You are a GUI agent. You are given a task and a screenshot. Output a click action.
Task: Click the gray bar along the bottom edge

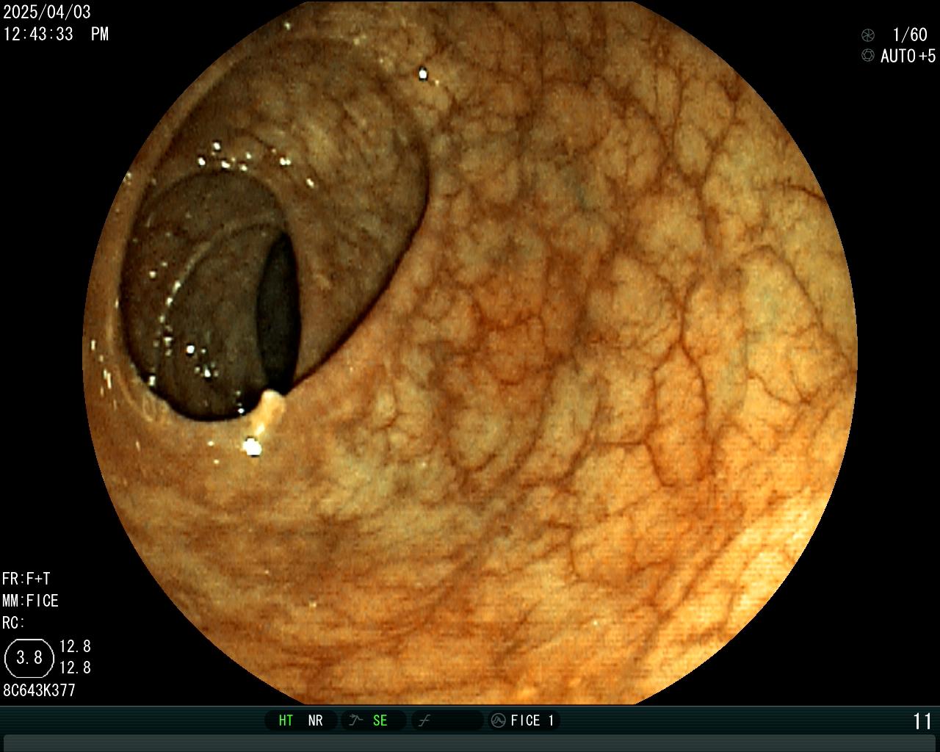click(470, 742)
